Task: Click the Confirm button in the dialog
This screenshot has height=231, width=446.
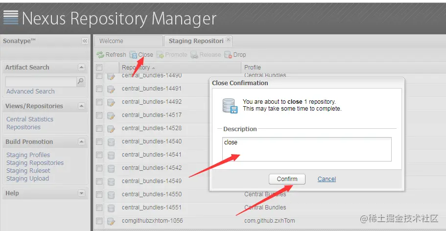Action: click(x=287, y=179)
